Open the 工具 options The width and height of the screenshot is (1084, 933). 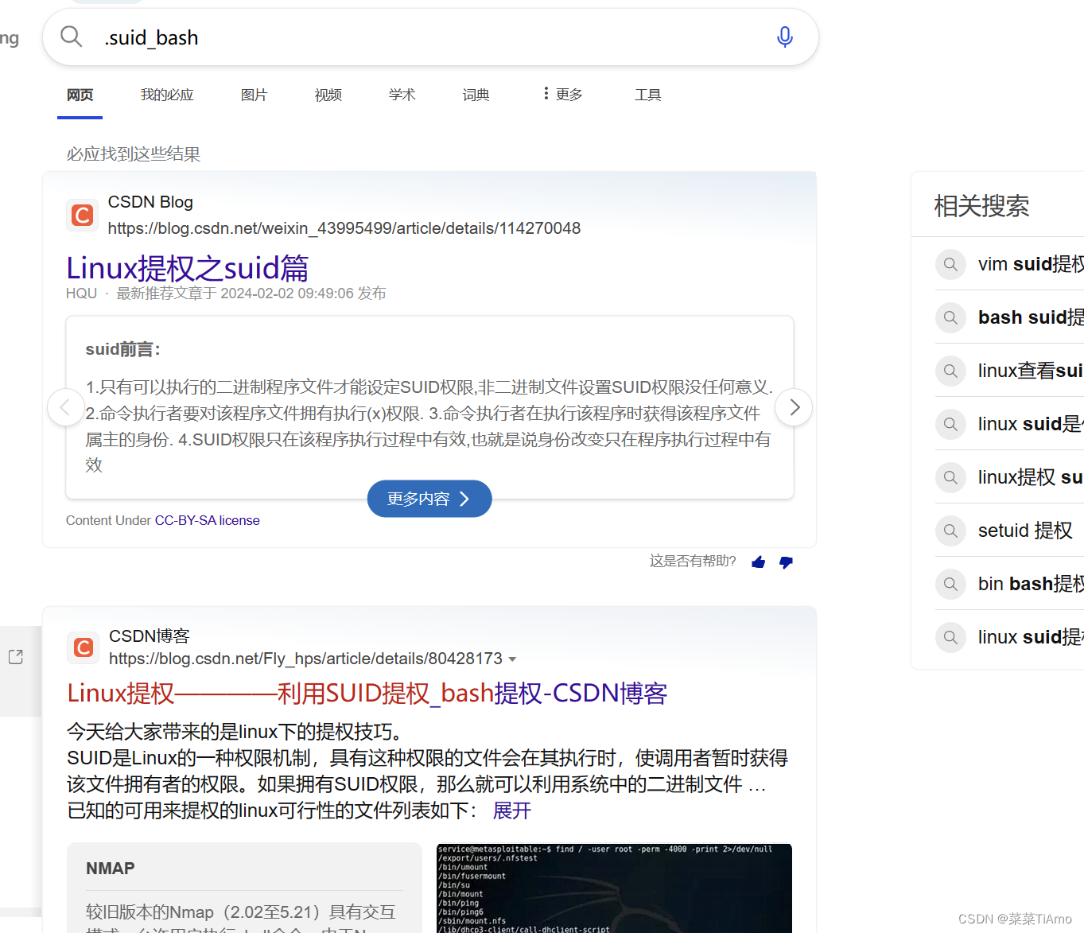click(648, 95)
